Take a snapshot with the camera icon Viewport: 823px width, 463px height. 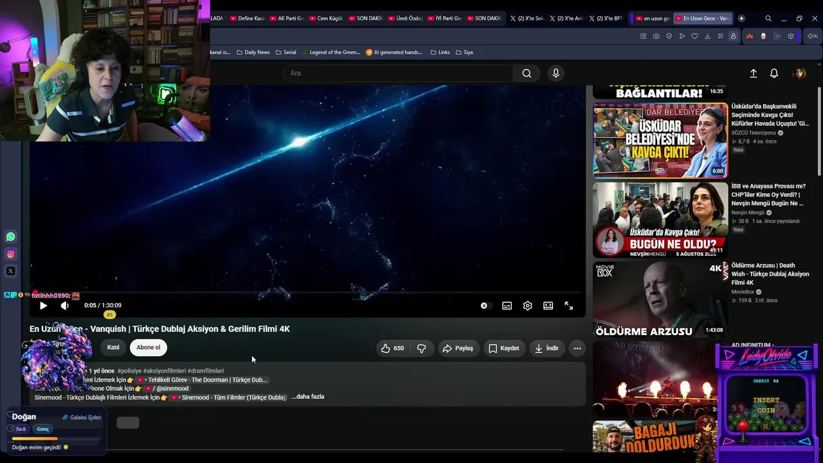[x=656, y=36]
